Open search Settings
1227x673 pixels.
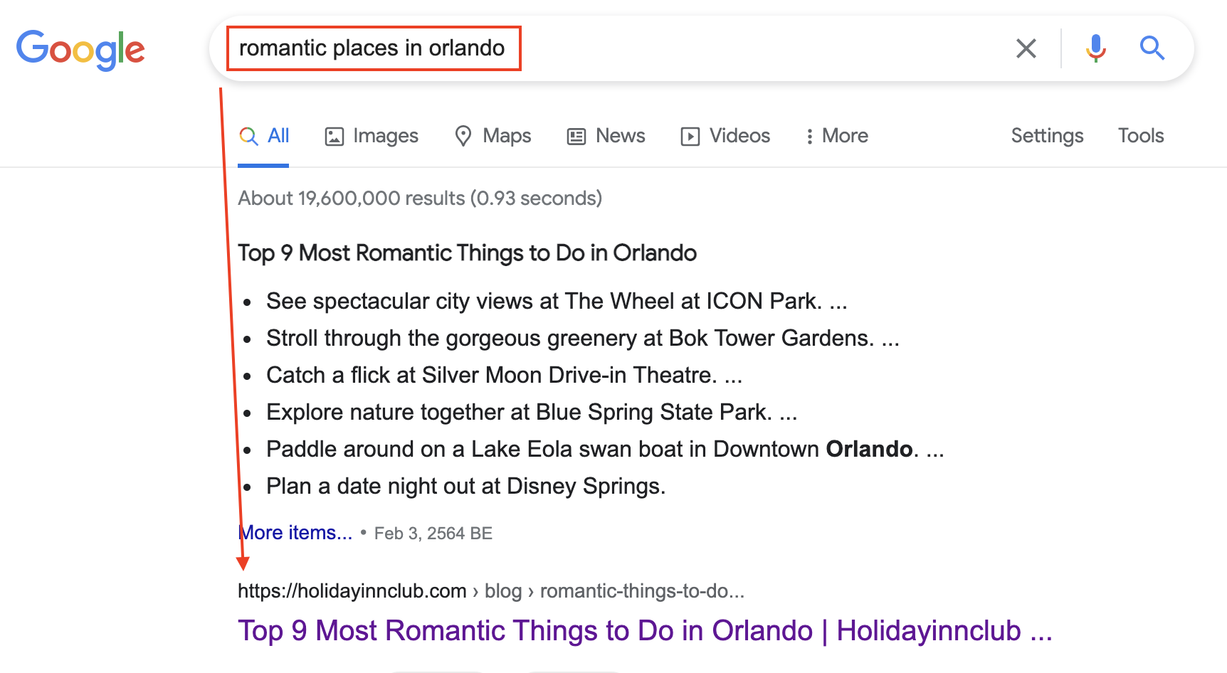1047,136
